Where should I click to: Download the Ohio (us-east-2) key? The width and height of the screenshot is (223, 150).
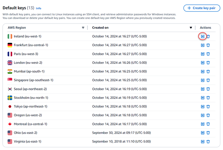(203, 133)
